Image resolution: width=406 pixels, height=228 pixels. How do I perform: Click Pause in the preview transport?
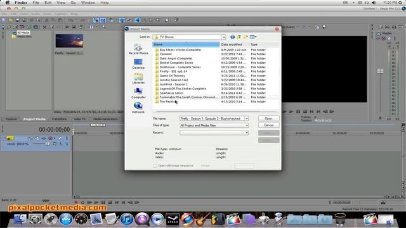coord(298,111)
